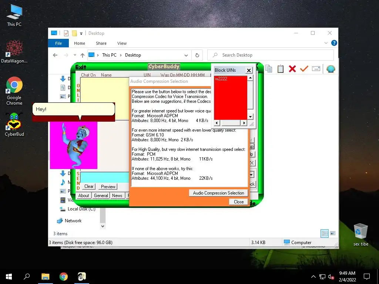Open the sex tibe Recycle Bin icon
379x284 pixels.
(x=360, y=235)
